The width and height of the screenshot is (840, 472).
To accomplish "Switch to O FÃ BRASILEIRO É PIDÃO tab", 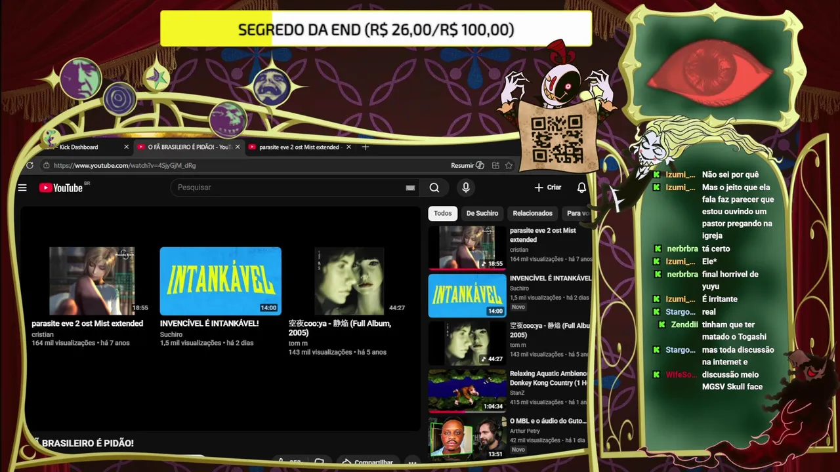I will [188, 147].
